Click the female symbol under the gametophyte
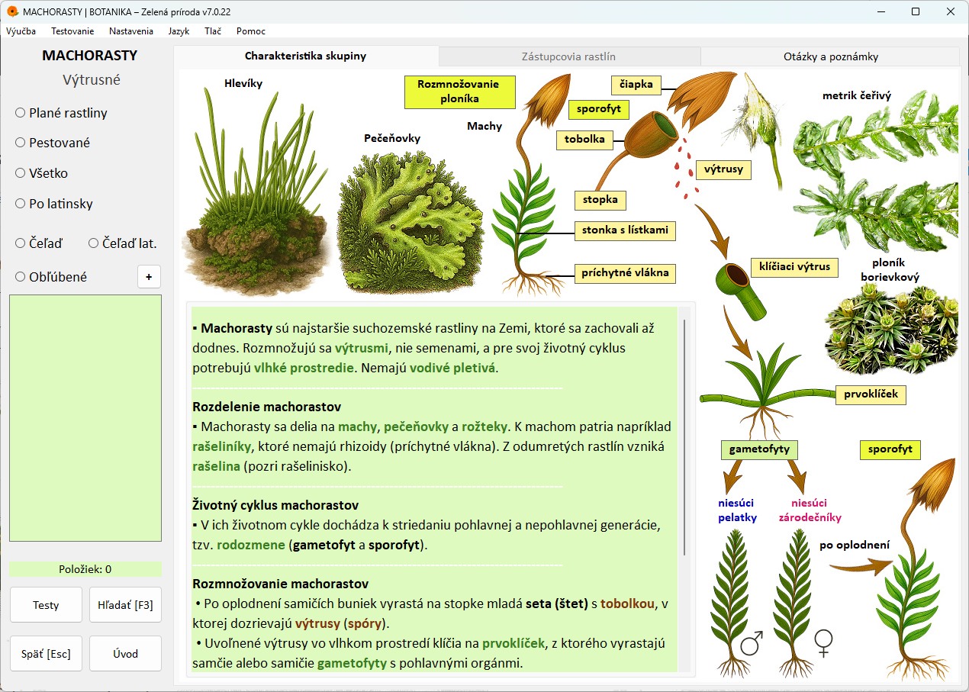This screenshot has width=969, height=692. 824,643
